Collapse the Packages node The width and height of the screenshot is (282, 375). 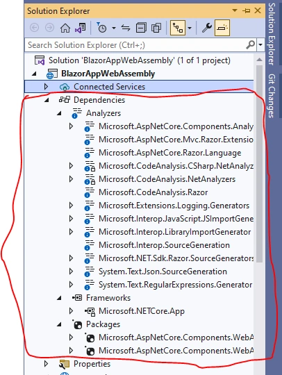(59, 325)
